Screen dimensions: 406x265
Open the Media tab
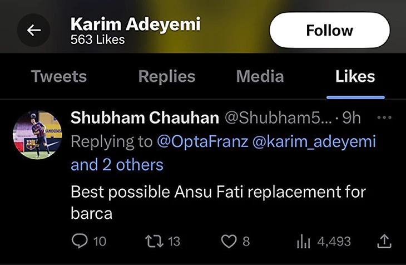tap(260, 76)
